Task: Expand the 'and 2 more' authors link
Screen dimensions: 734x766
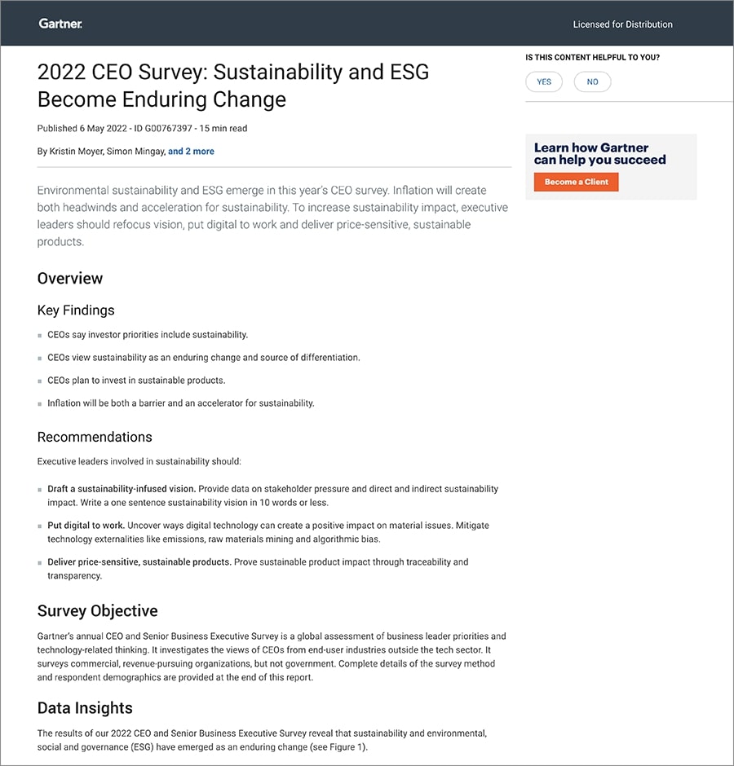Action: 191,151
